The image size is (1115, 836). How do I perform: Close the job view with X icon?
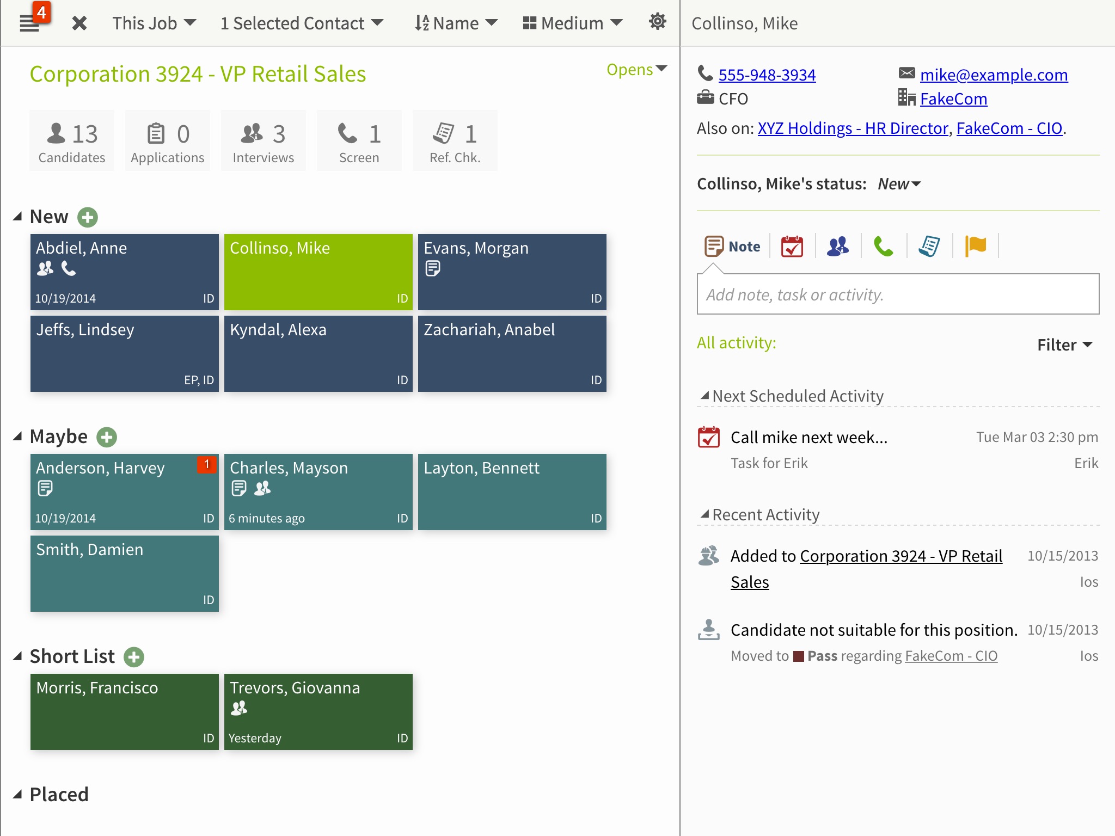tap(79, 23)
